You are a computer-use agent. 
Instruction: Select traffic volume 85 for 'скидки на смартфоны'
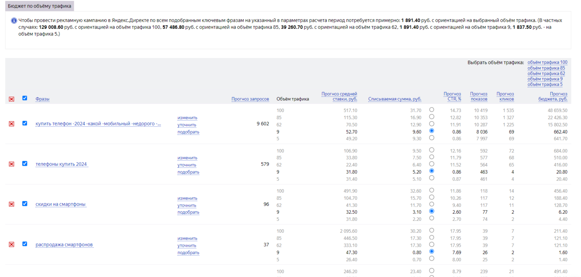432,197
